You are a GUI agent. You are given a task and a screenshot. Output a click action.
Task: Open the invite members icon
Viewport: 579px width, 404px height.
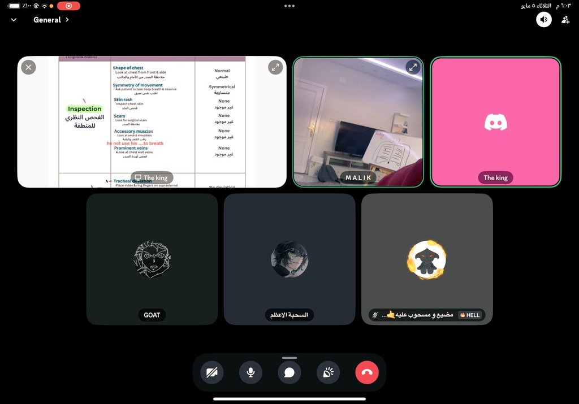point(565,20)
